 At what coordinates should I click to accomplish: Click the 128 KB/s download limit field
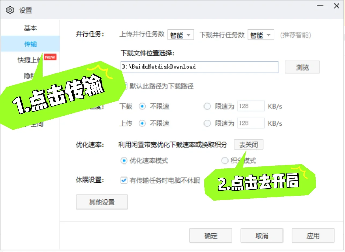click(251, 106)
